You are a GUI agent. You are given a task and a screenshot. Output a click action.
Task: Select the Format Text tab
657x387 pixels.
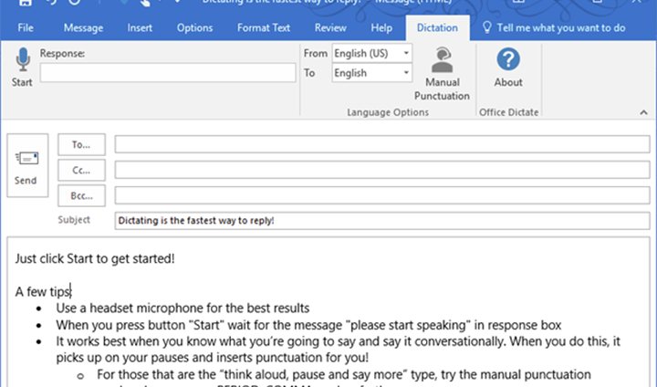pyautogui.click(x=264, y=27)
